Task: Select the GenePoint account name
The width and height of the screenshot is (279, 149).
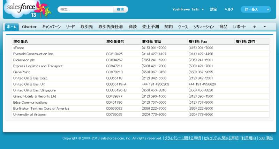Action: (x=22, y=72)
